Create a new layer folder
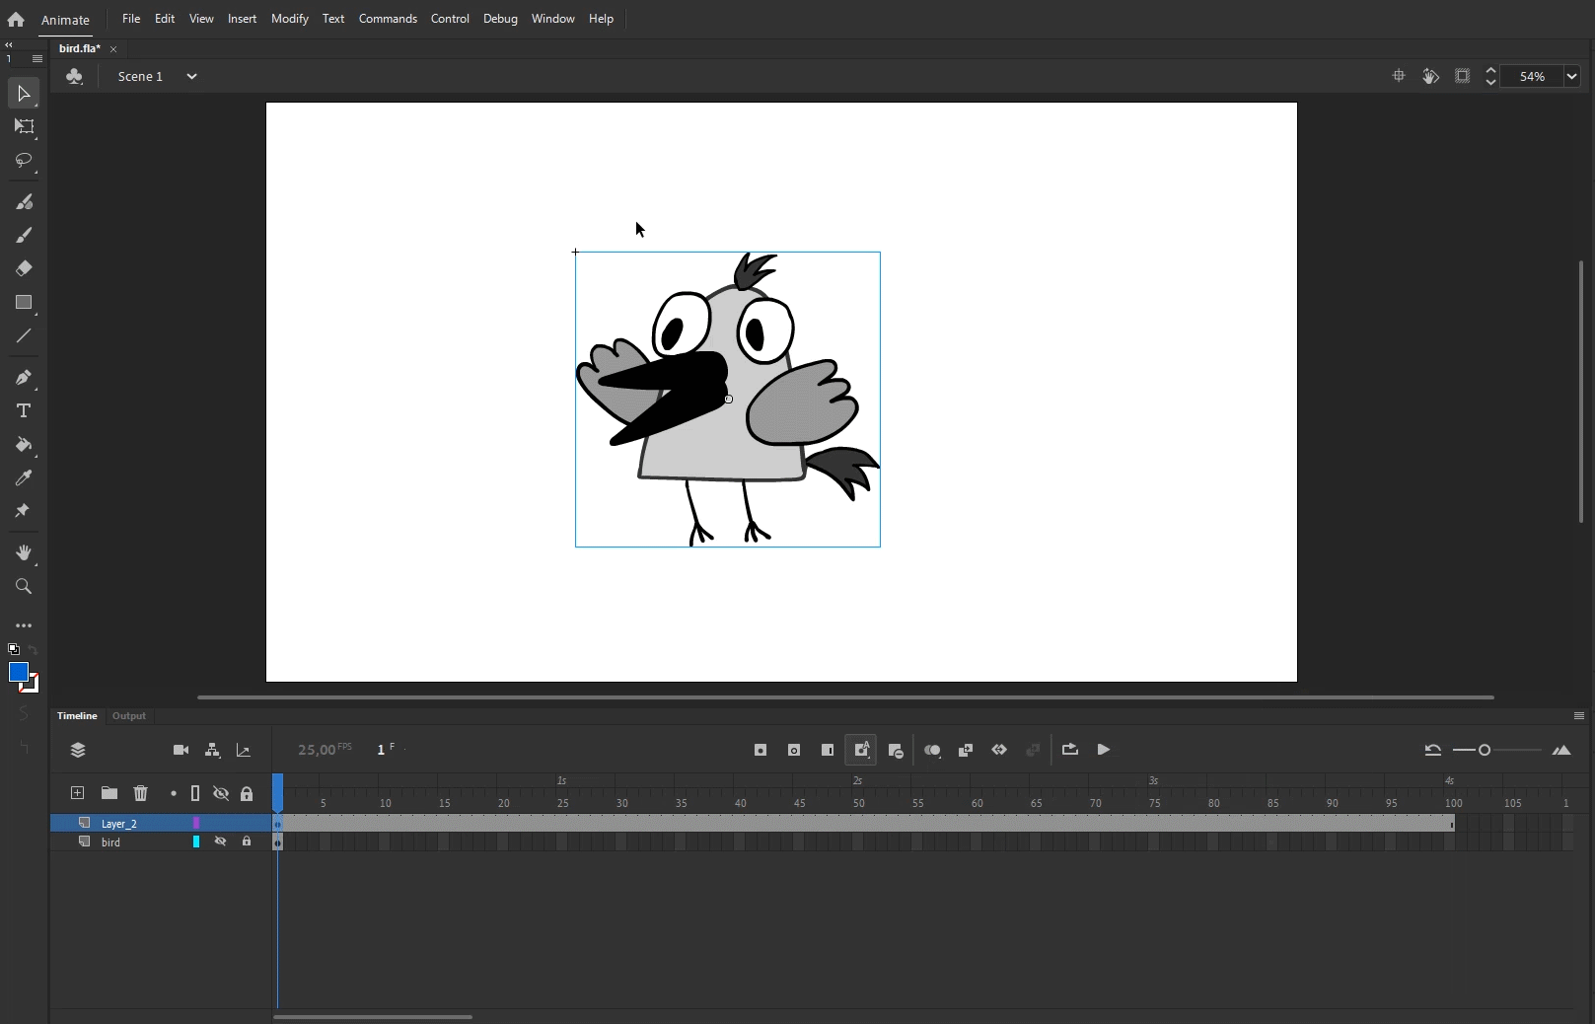This screenshot has height=1024, width=1595. pyautogui.click(x=109, y=793)
